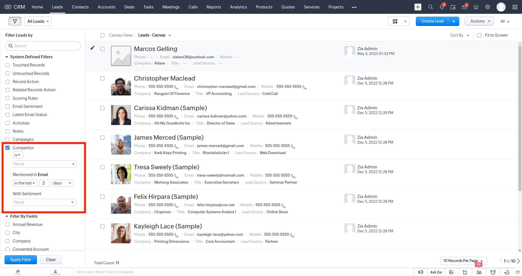Click the filter funnel icon

pyautogui.click(x=15, y=21)
